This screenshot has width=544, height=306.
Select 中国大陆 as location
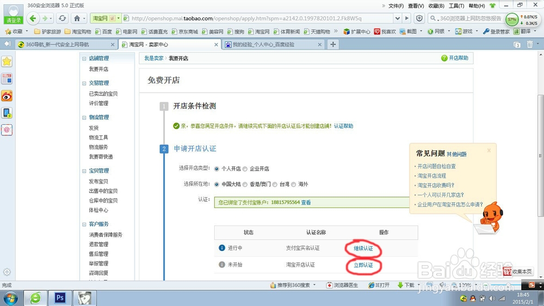point(217,185)
